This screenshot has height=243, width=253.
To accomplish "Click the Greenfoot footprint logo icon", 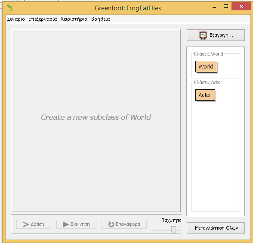I will (10, 8).
